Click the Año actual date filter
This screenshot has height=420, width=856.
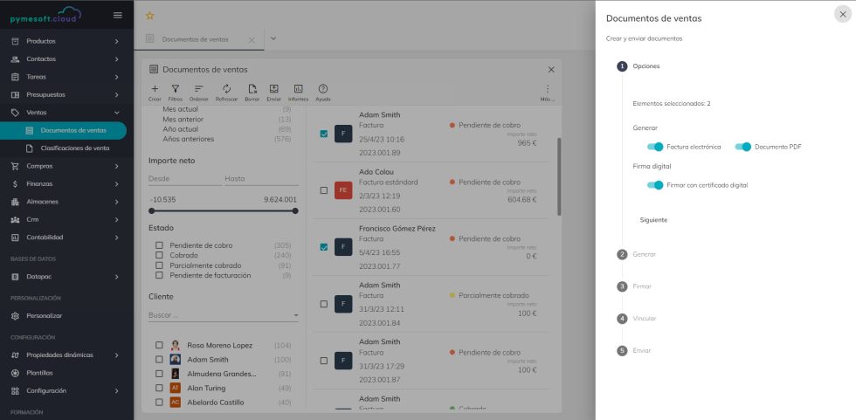tap(180, 129)
